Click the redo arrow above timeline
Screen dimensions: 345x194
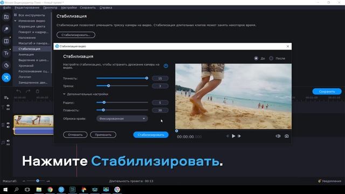tap(28, 91)
